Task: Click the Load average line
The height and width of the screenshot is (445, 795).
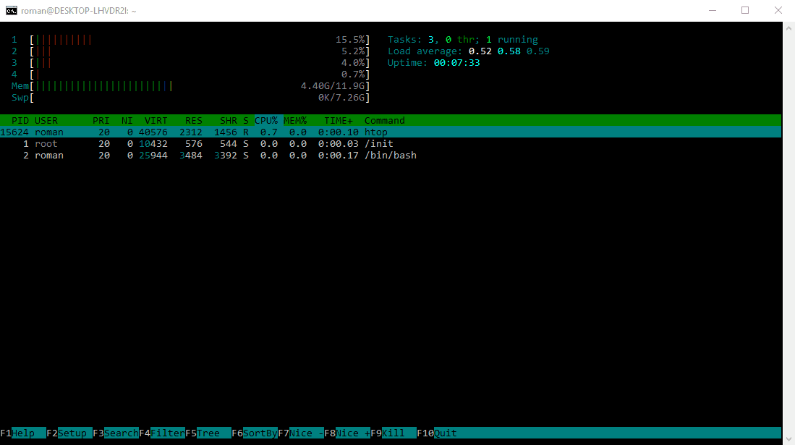Action: (x=469, y=51)
